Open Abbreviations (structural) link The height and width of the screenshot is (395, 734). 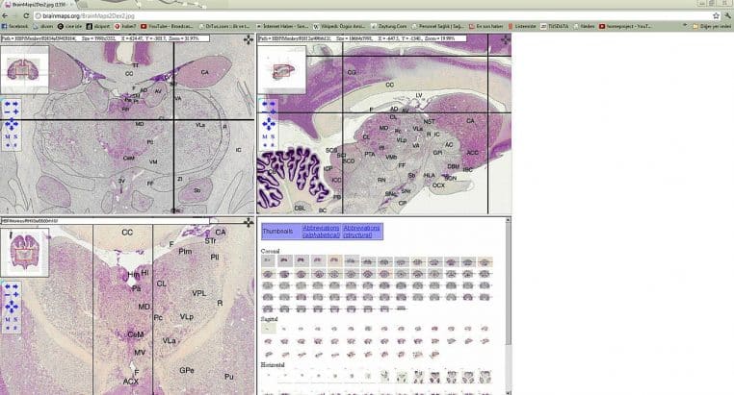click(361, 232)
